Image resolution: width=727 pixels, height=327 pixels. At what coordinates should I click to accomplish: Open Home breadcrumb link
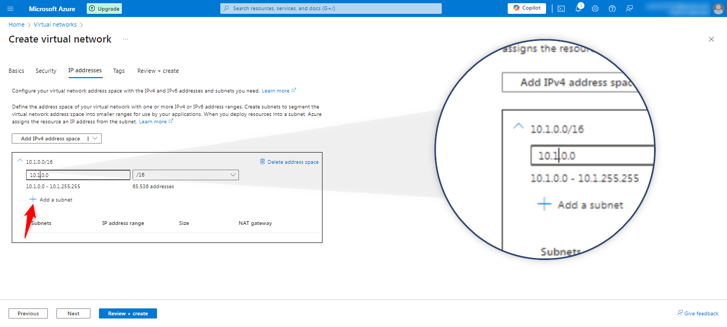point(16,24)
